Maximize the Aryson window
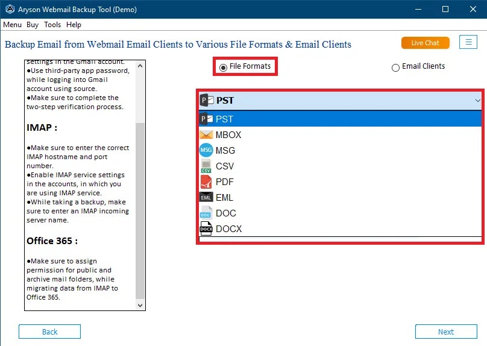 click(x=445, y=9)
